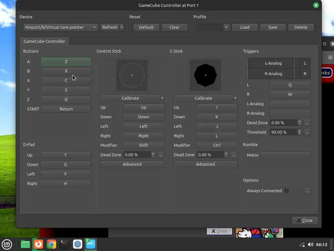The height and width of the screenshot is (251, 334).
Task: Remap R trigger mapped to W
Action: (x=290, y=94)
